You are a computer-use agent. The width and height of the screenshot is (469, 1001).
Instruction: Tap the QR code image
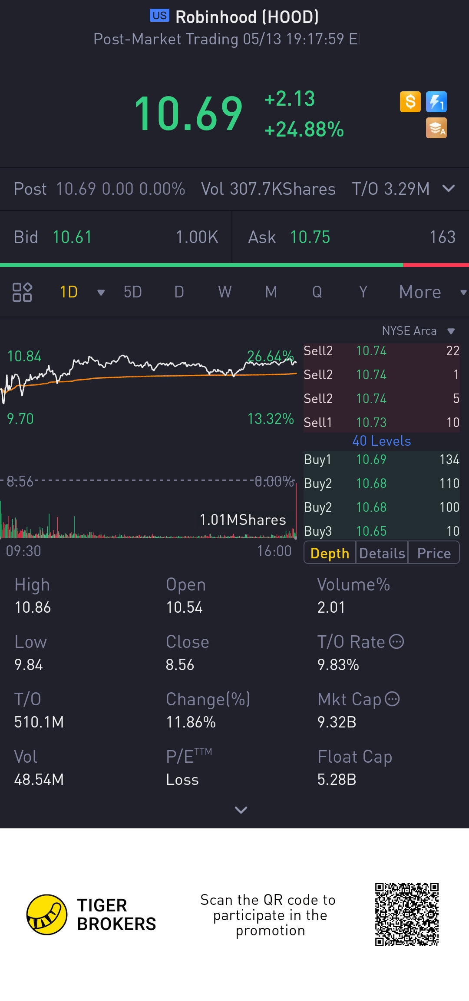click(407, 914)
